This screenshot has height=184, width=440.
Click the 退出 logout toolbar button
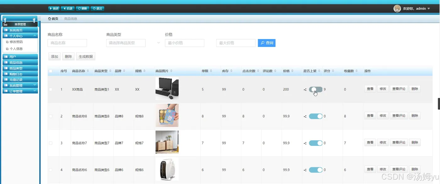[97, 8]
